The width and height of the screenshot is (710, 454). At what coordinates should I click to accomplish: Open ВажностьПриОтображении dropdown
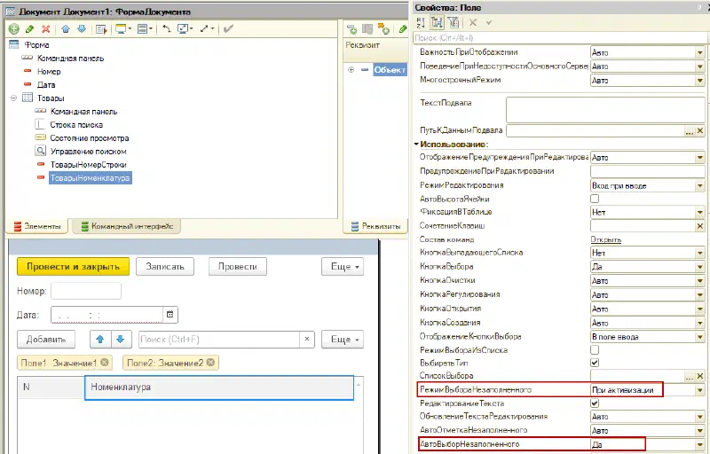[700, 52]
